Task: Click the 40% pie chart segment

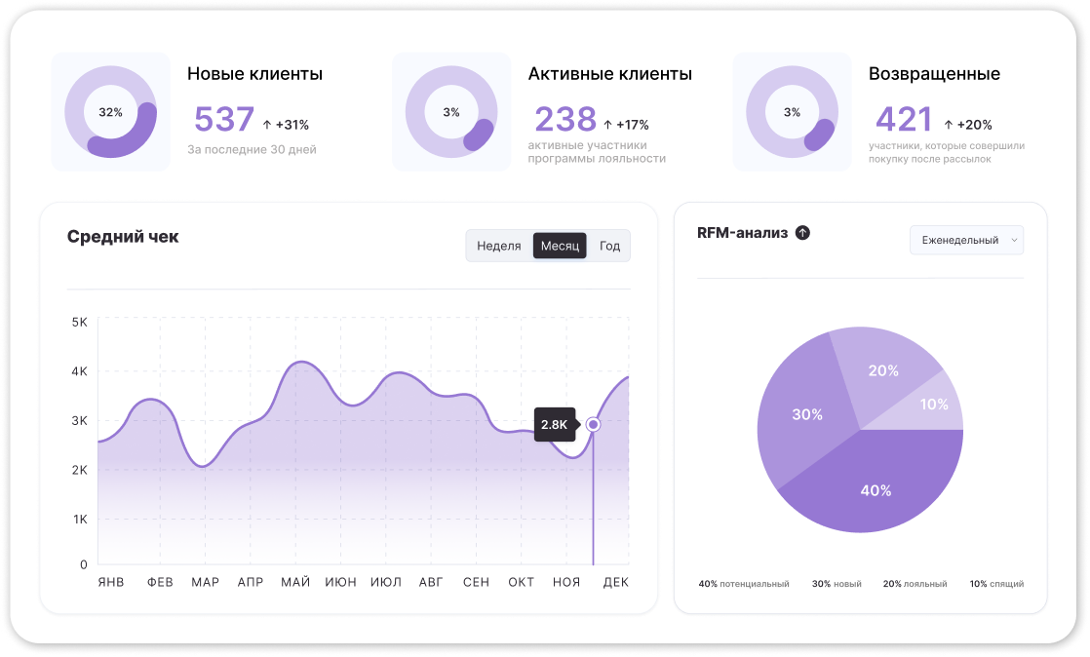Action: pyautogui.click(x=875, y=489)
